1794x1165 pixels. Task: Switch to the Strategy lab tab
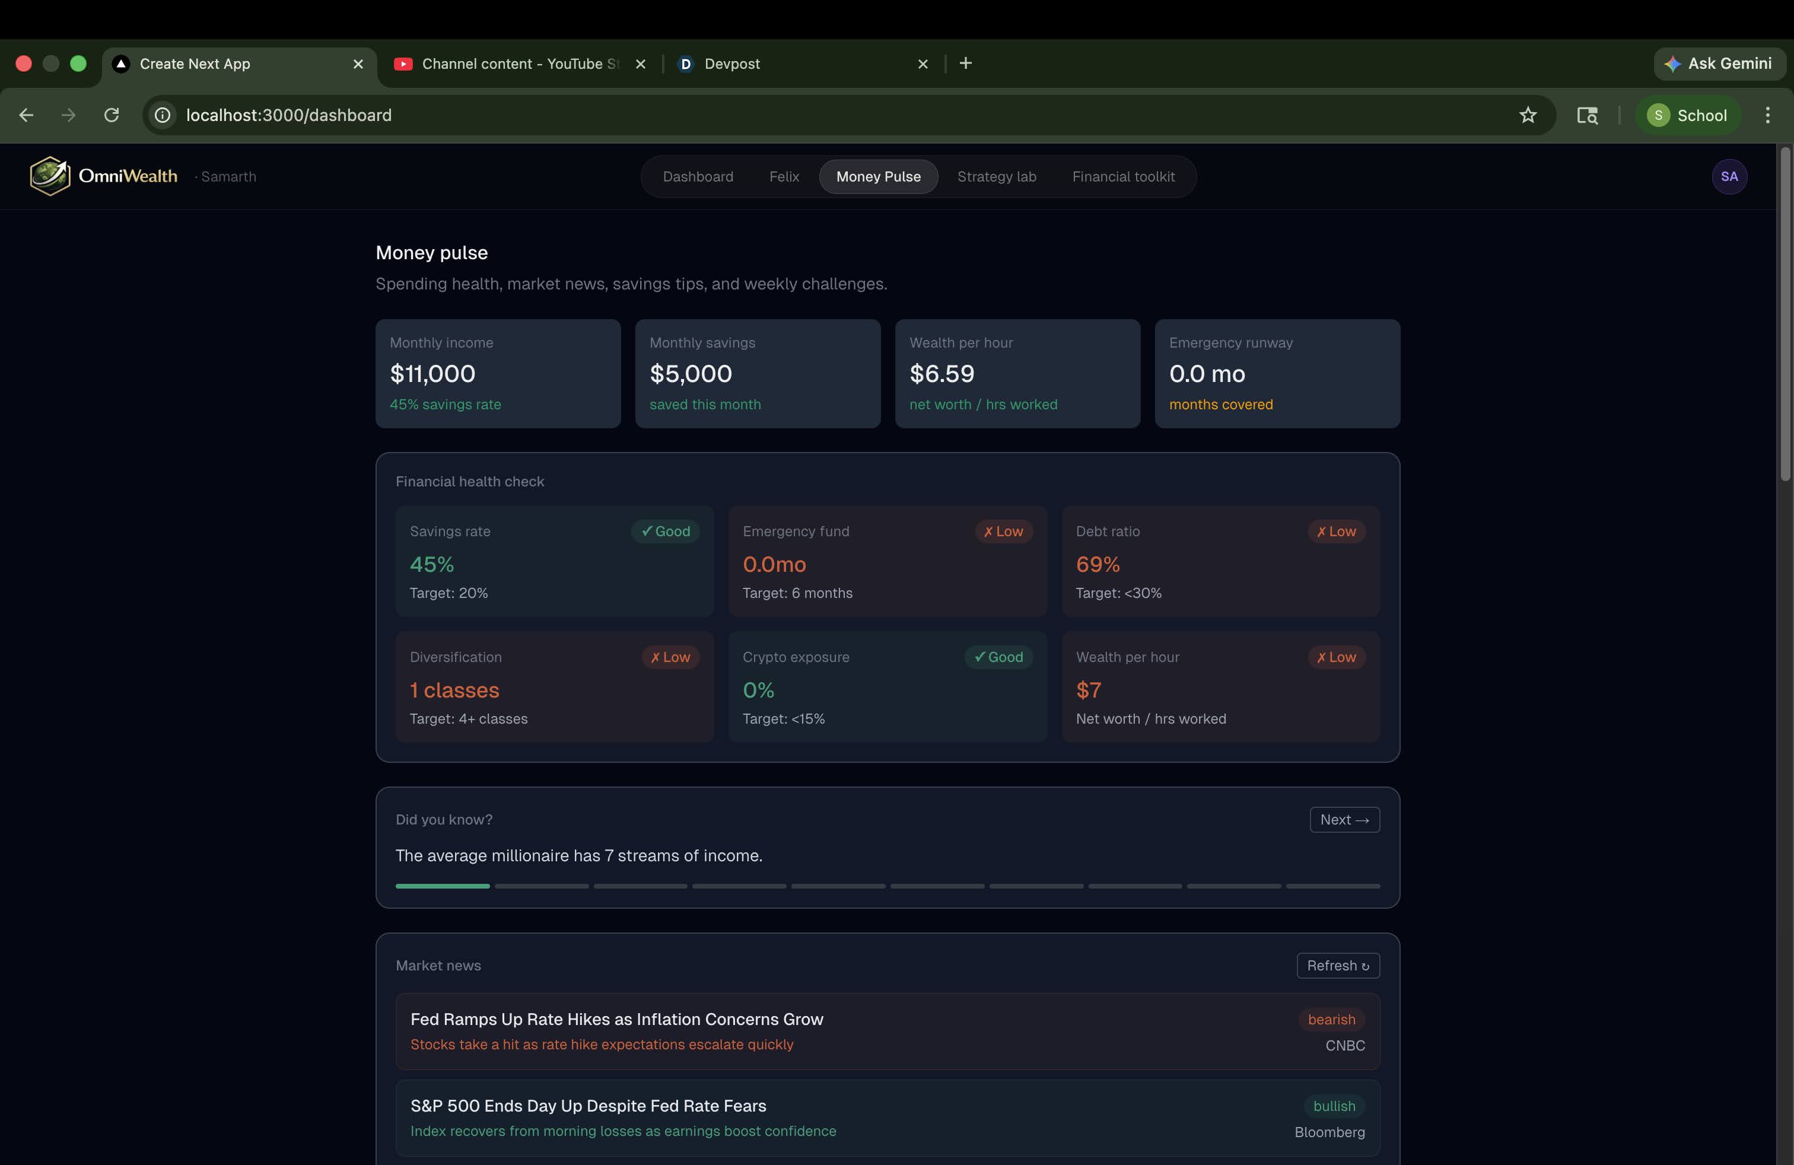995,176
